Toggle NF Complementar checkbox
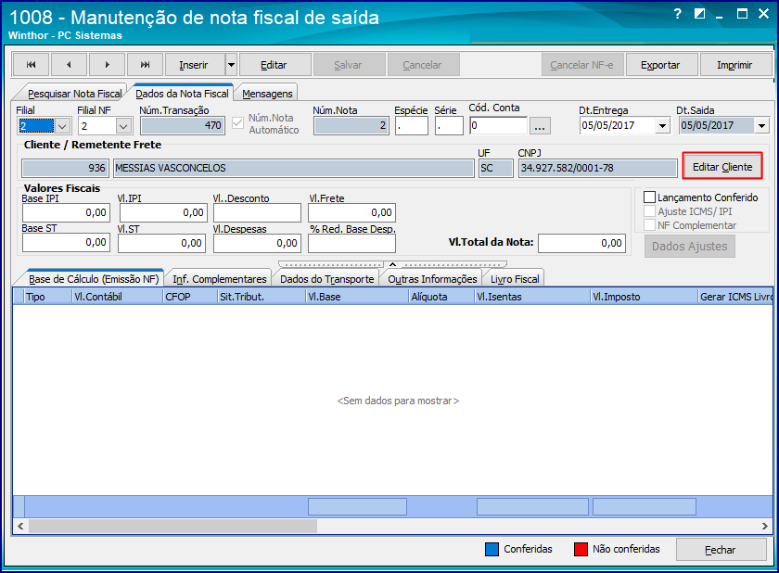This screenshot has width=779, height=573. point(649,225)
